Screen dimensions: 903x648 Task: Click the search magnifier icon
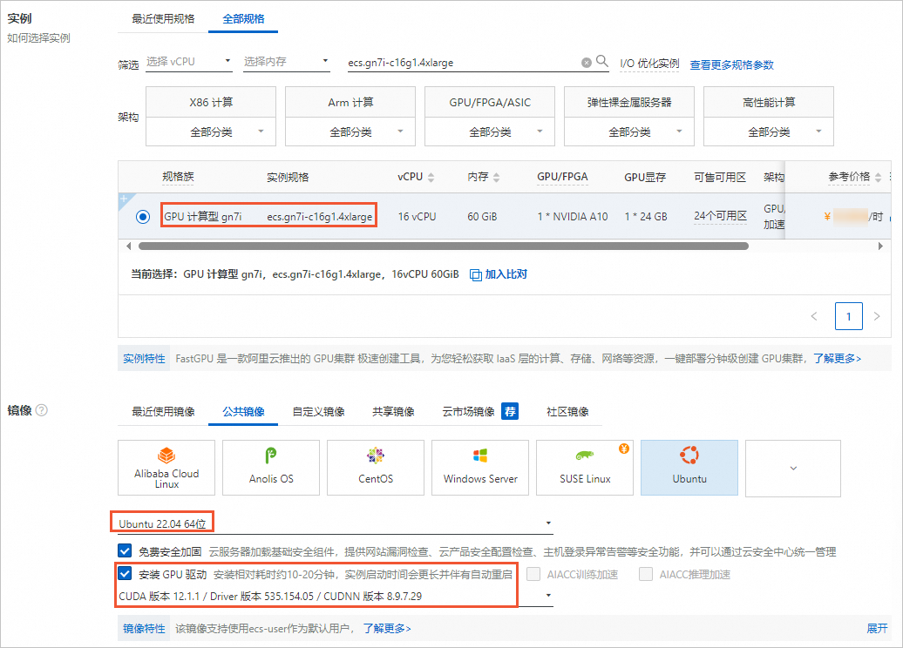(601, 60)
